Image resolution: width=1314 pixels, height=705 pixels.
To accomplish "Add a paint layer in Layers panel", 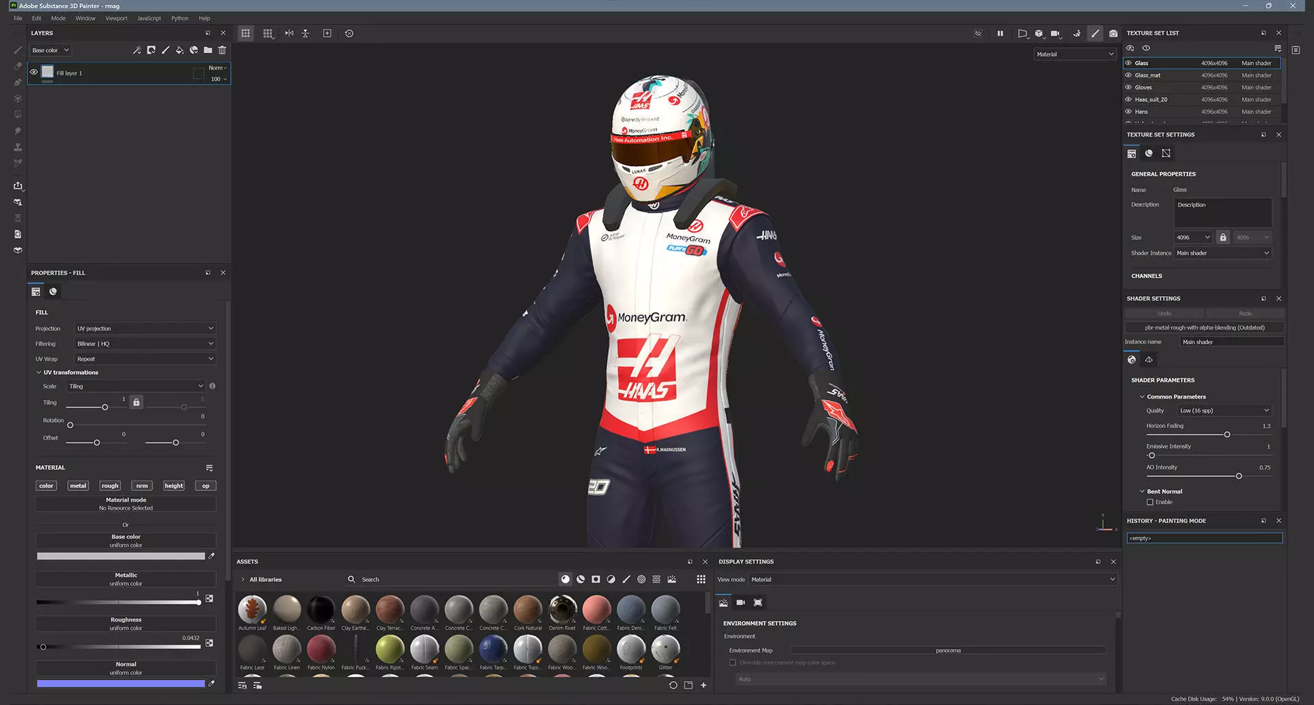I will (165, 50).
